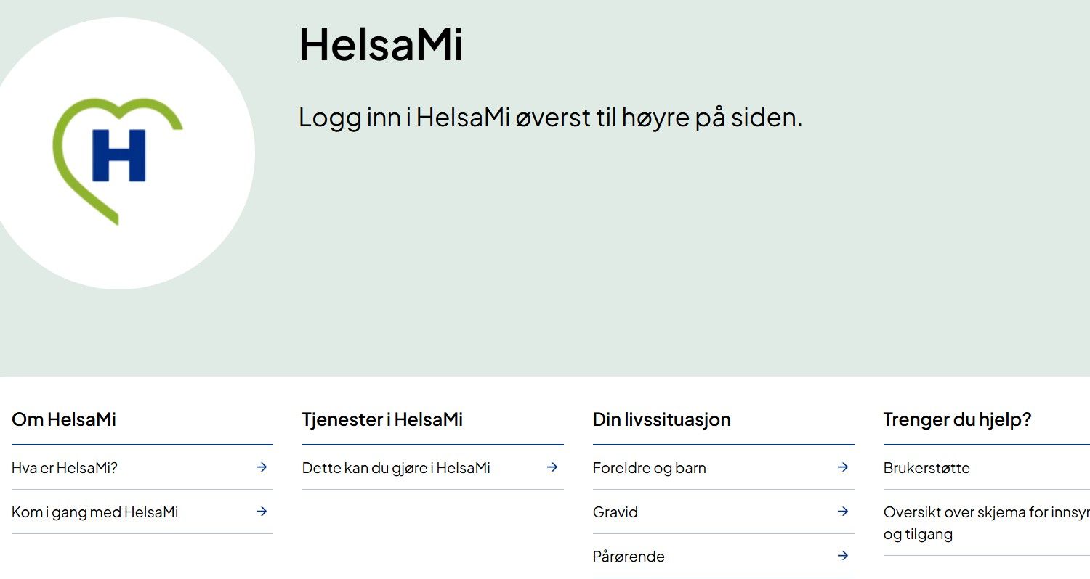
Task: Click arrow icon beside Pårørende
Action: click(843, 556)
